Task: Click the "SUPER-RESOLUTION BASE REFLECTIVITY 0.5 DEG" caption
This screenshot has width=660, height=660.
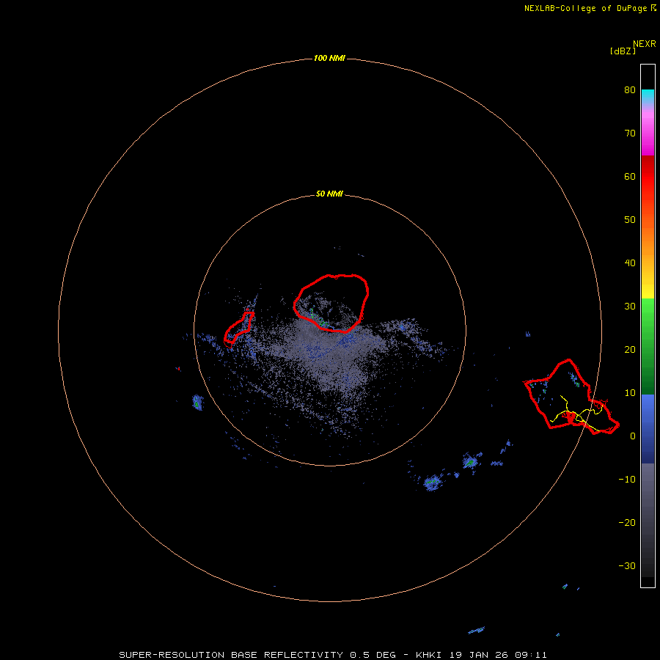Action: click(257, 655)
